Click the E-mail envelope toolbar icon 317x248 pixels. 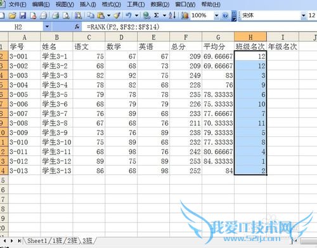44,15
